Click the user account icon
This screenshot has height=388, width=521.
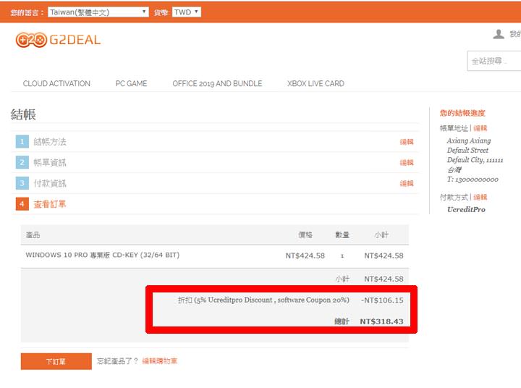(x=498, y=34)
